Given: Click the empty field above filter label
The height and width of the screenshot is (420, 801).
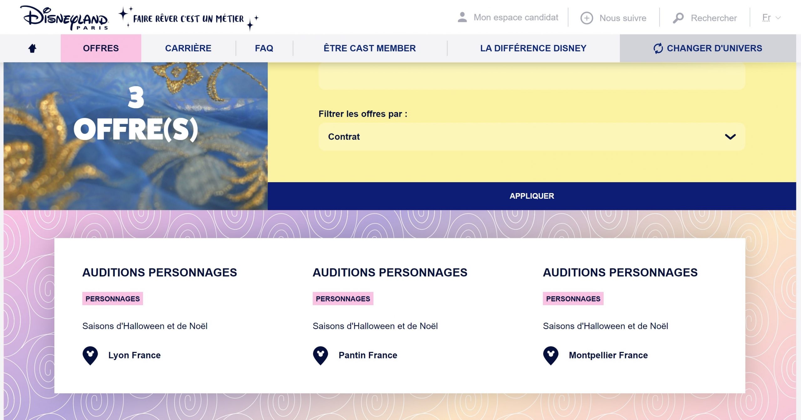Looking at the screenshot, I should click(532, 76).
